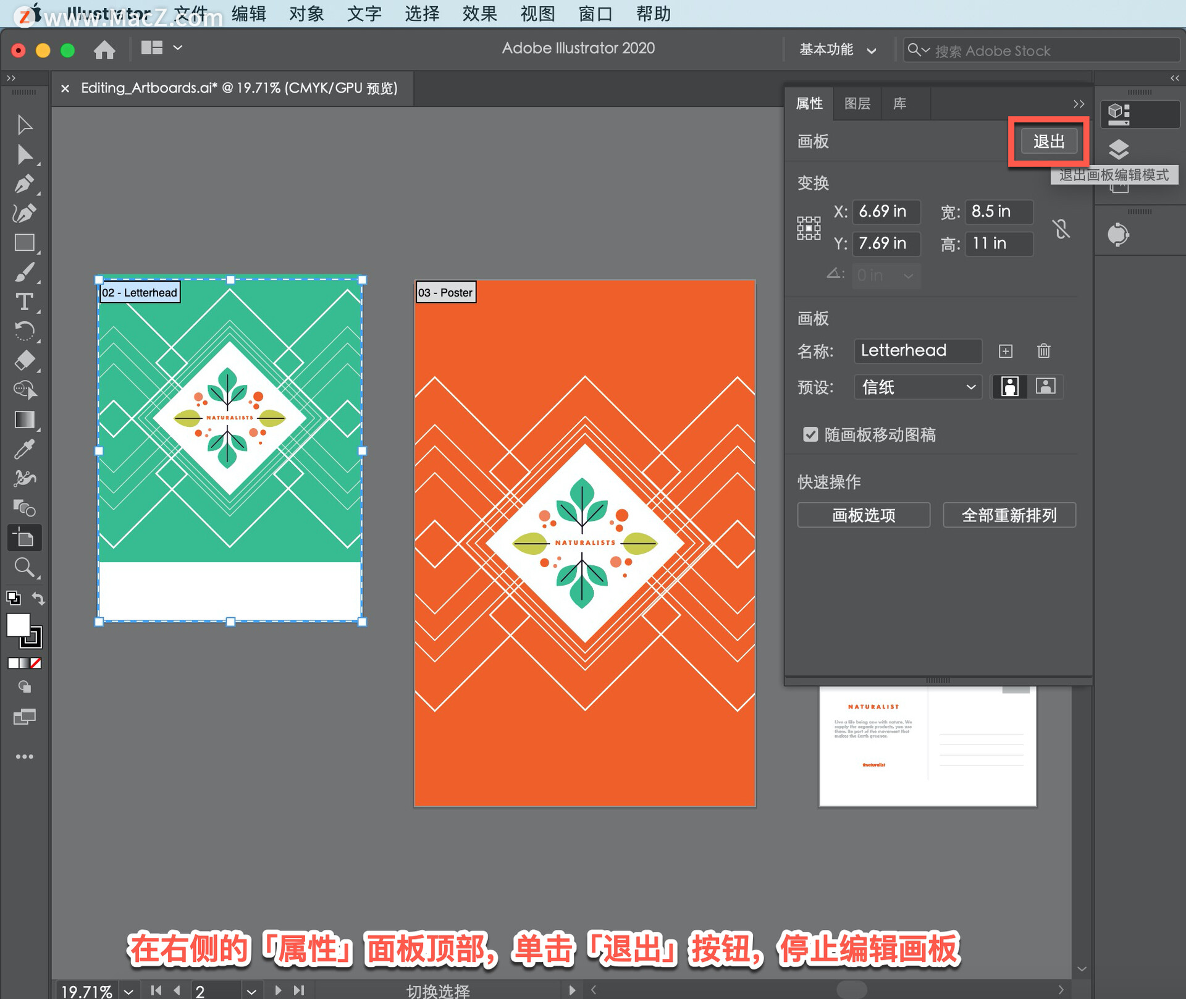
Task: Click the 退出 button to exit artboard mode
Action: pyautogui.click(x=1048, y=141)
